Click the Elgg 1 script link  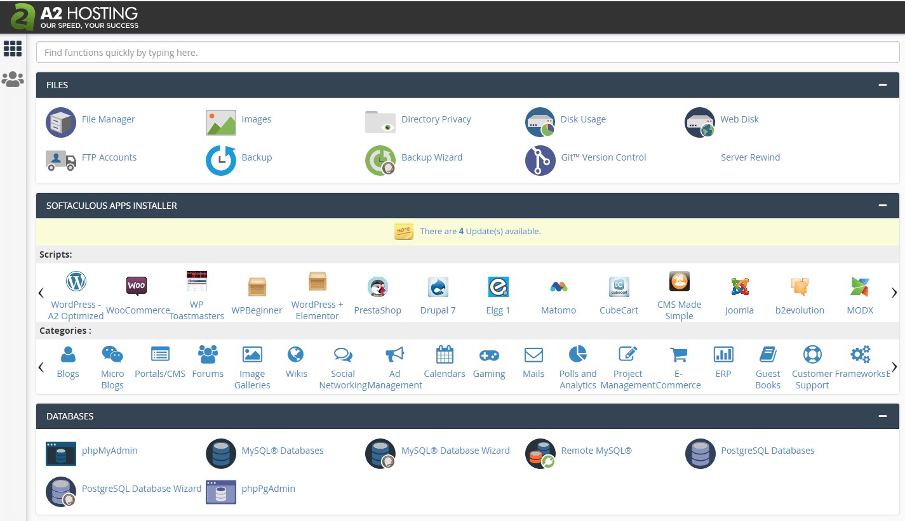tap(498, 310)
